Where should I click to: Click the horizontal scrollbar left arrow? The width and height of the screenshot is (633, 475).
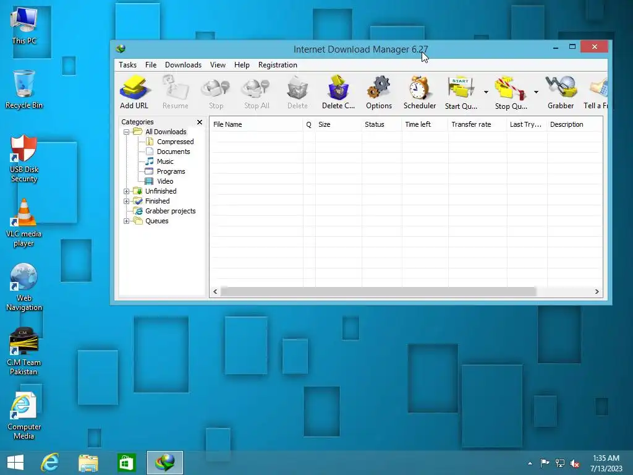coord(215,292)
